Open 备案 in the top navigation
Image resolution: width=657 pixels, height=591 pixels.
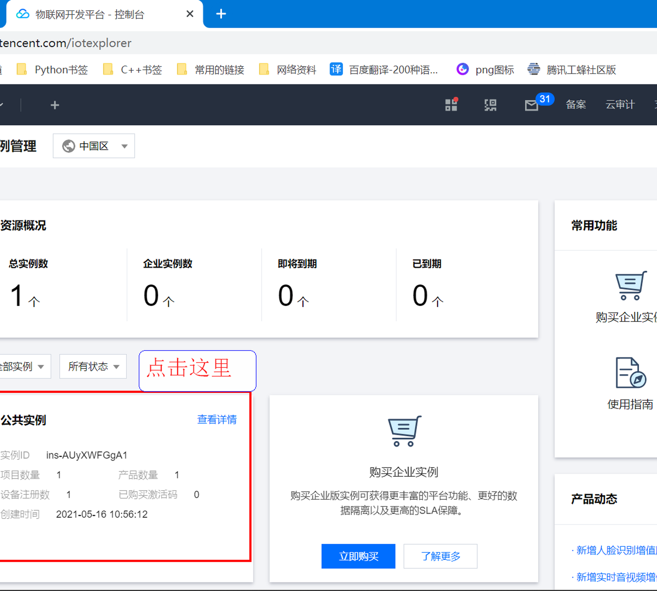point(576,105)
